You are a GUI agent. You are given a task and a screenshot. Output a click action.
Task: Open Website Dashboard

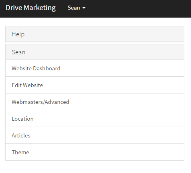36,68
